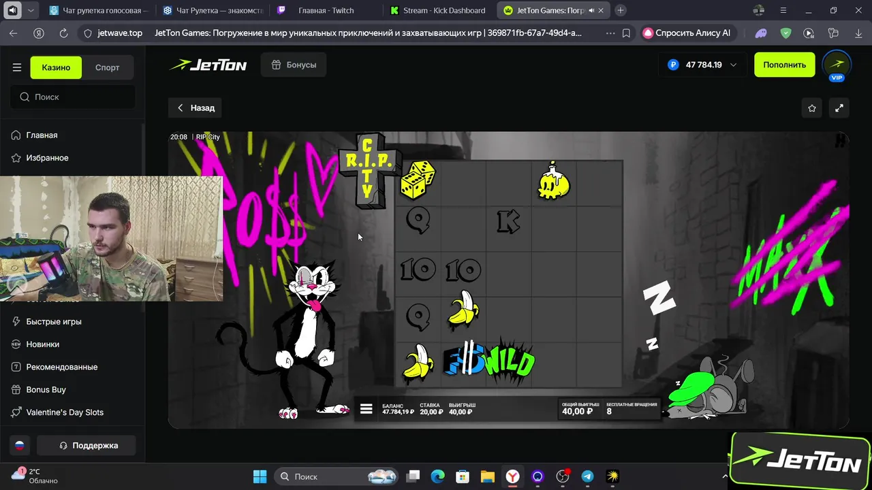The width and height of the screenshot is (872, 490).
Task: Click the ОБЩИЙ ВЫИГРЫШ 40,00 ₽ display
Action: click(x=580, y=408)
